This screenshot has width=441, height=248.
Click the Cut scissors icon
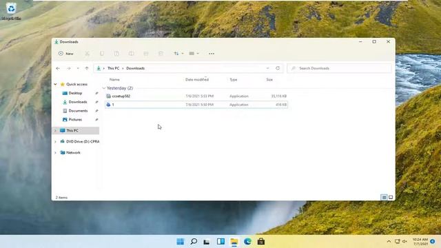(88, 54)
